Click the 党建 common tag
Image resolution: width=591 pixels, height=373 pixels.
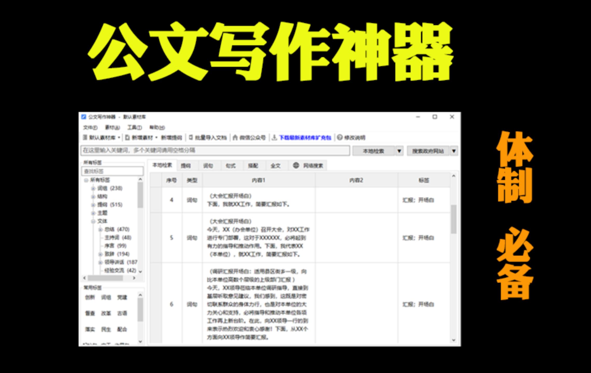[122, 297]
